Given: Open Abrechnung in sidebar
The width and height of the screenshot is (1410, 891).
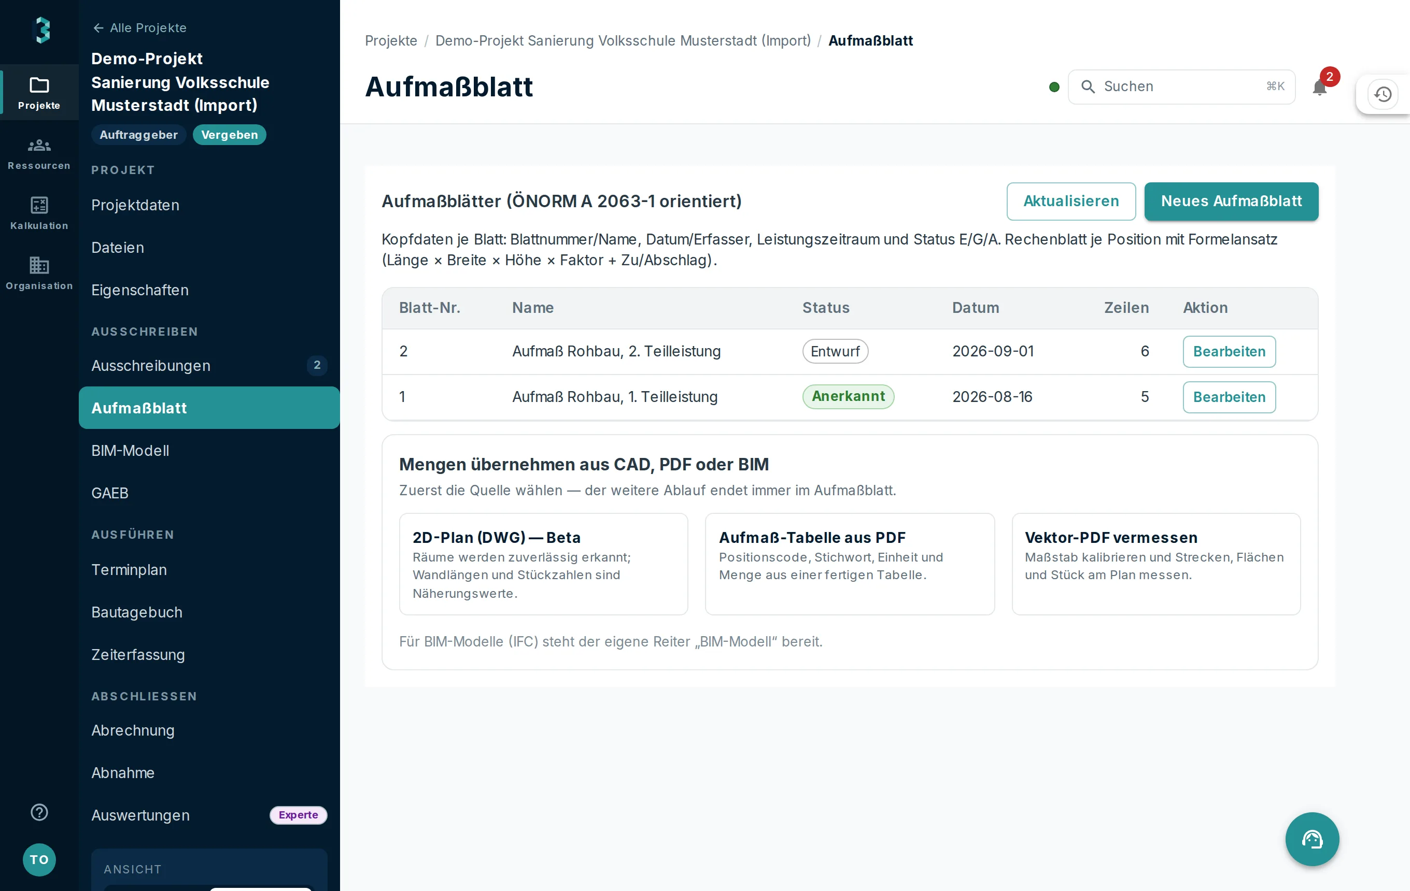Looking at the screenshot, I should pos(209,730).
